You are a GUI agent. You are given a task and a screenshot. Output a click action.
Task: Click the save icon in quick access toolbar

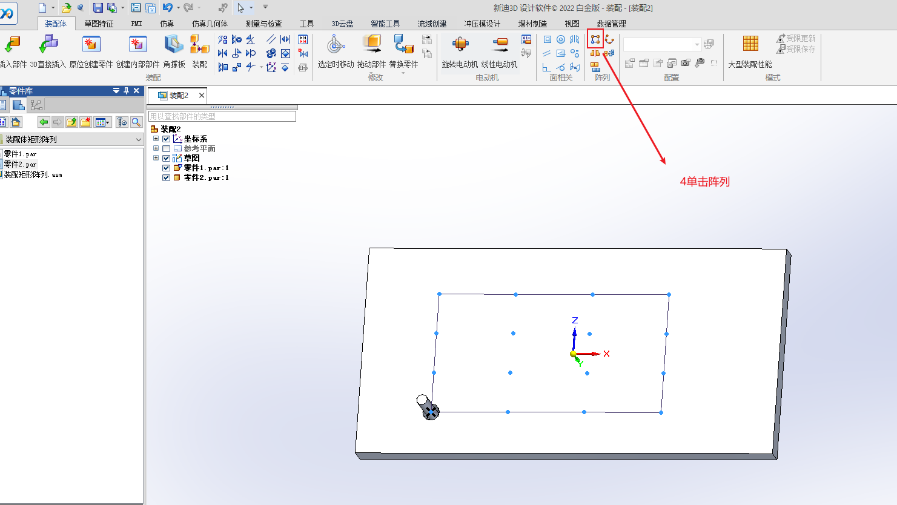pyautogui.click(x=98, y=8)
